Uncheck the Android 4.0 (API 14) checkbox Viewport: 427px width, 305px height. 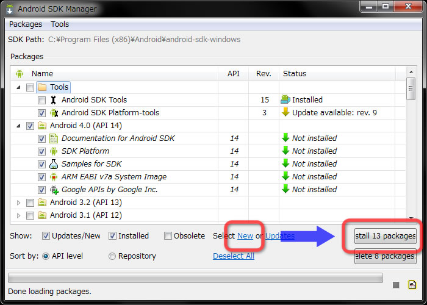point(30,126)
